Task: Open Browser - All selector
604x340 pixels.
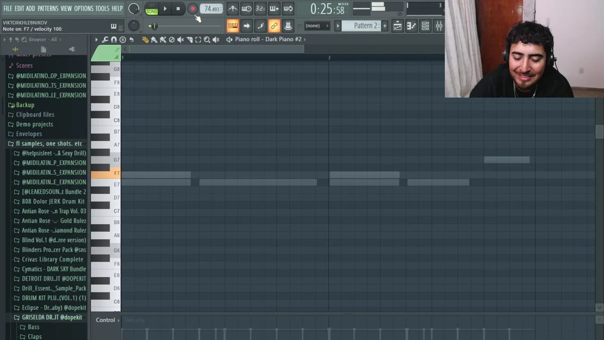Action: pyautogui.click(x=42, y=40)
